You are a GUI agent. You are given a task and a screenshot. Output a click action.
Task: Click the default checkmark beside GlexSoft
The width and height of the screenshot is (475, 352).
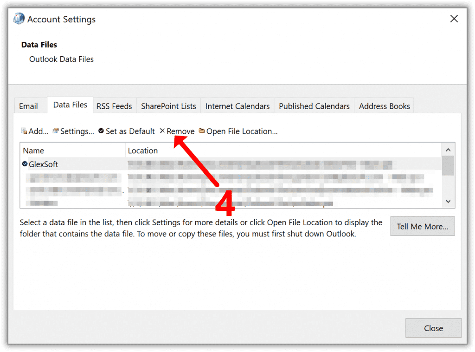25,164
